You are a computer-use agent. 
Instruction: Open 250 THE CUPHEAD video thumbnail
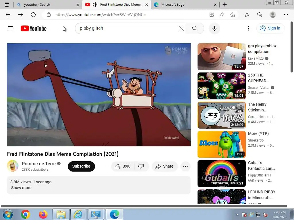click(x=221, y=86)
